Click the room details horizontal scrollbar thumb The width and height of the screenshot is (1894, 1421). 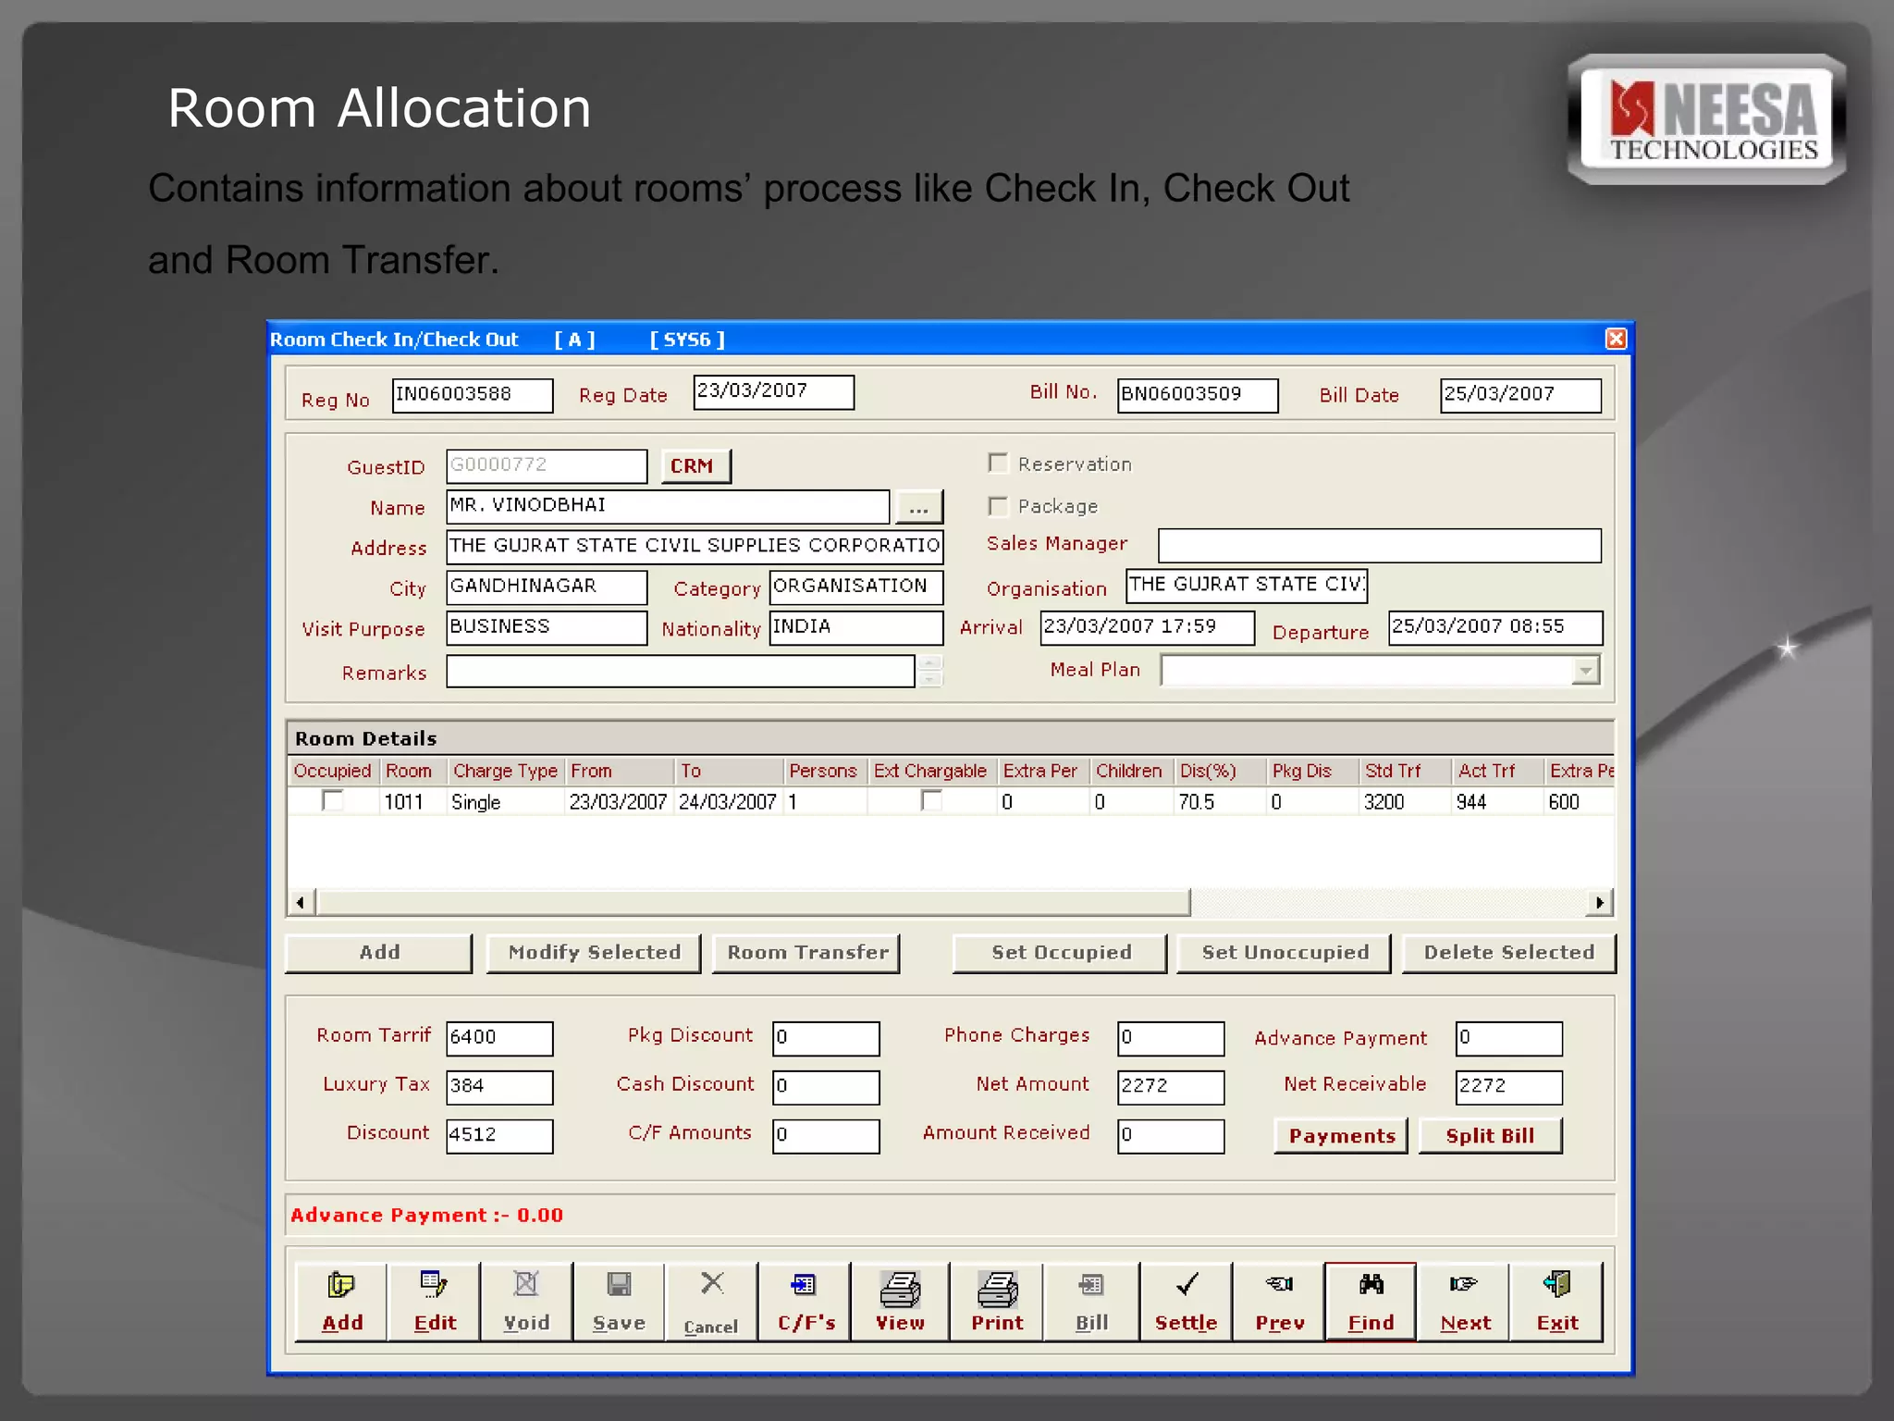coord(753,901)
